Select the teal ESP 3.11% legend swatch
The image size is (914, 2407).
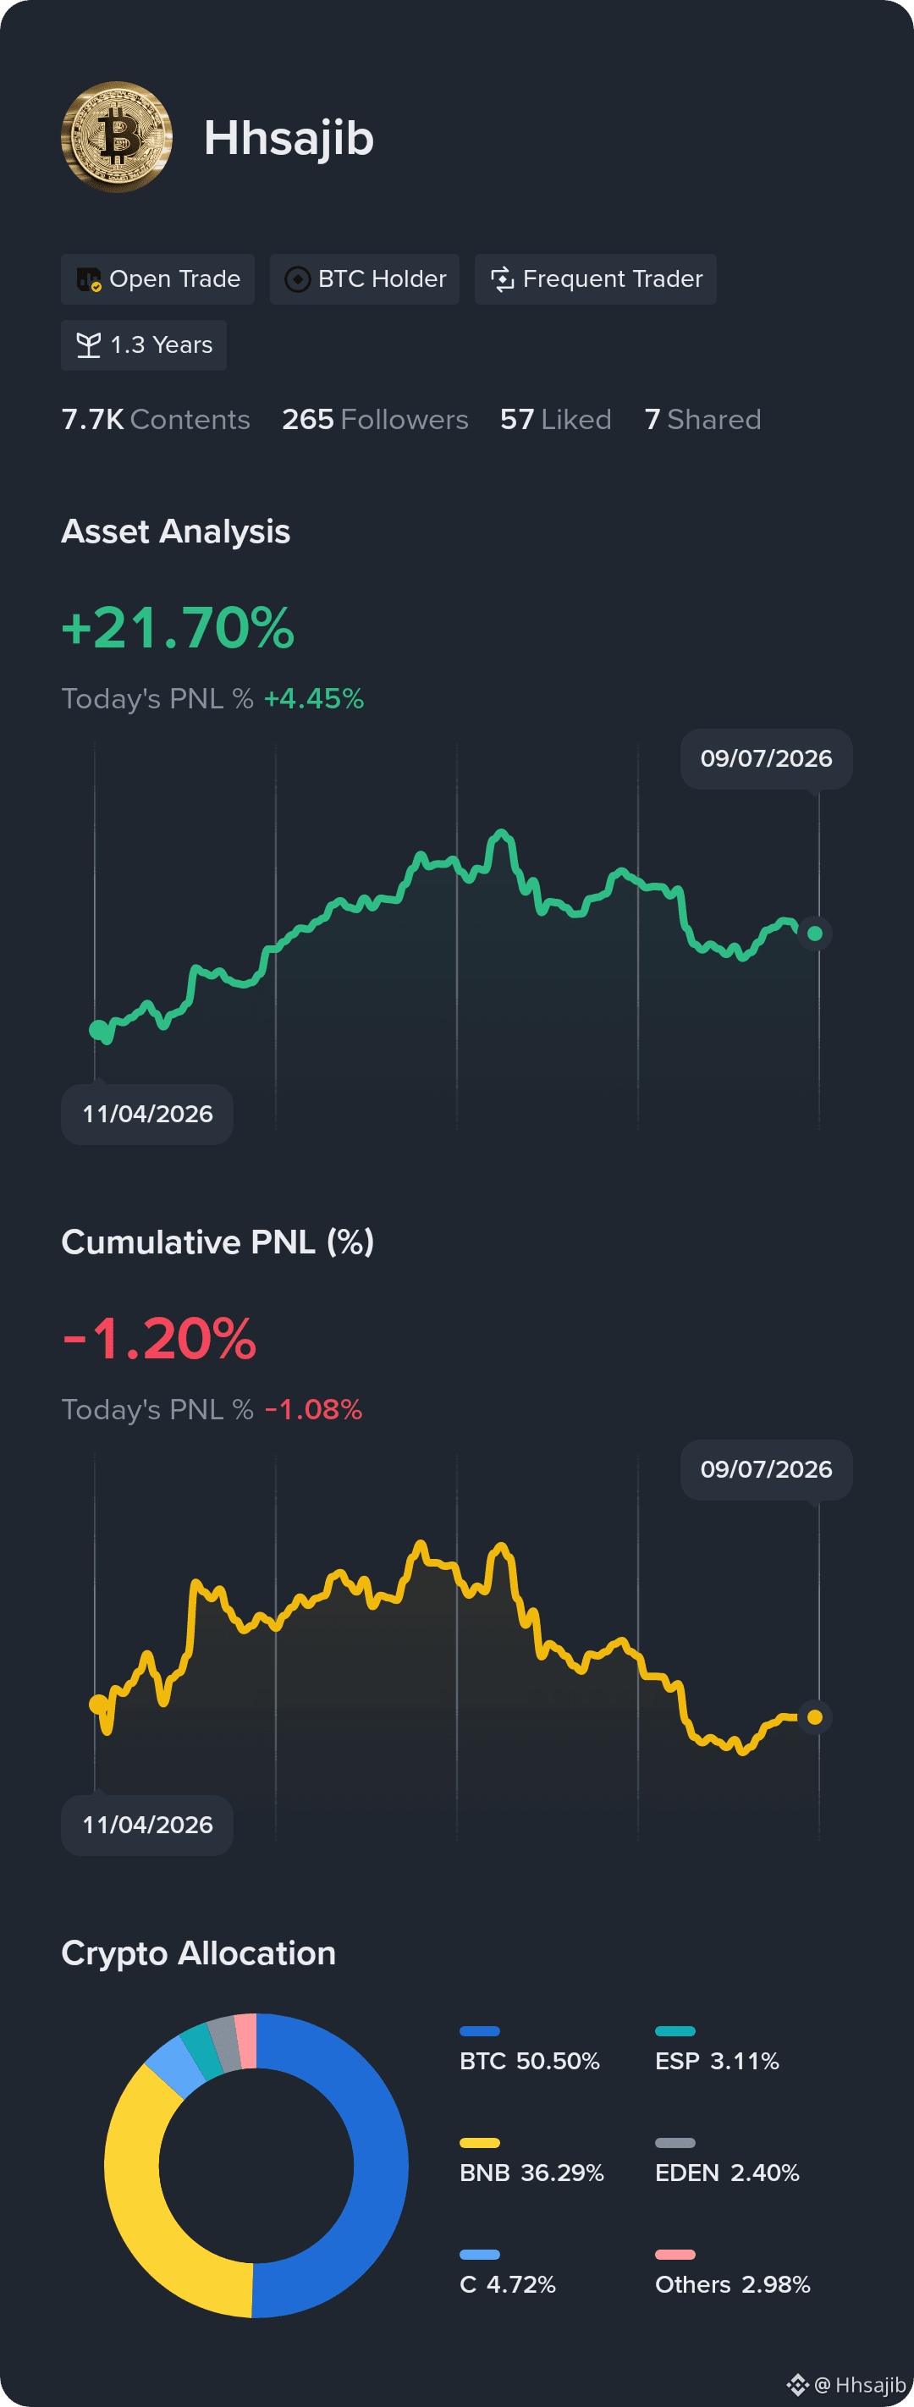[674, 2031]
